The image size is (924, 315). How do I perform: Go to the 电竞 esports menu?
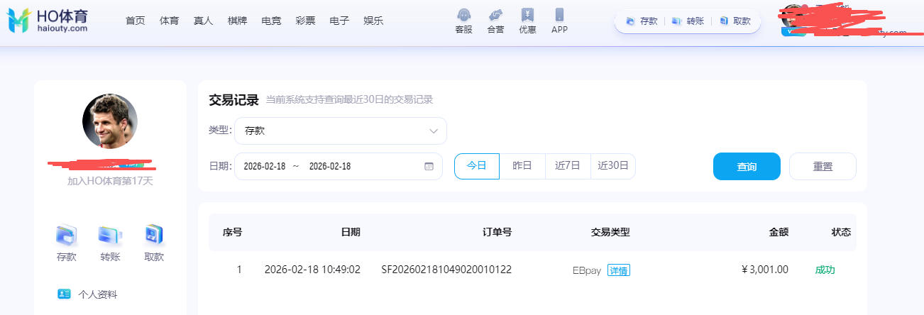pyautogui.click(x=271, y=21)
